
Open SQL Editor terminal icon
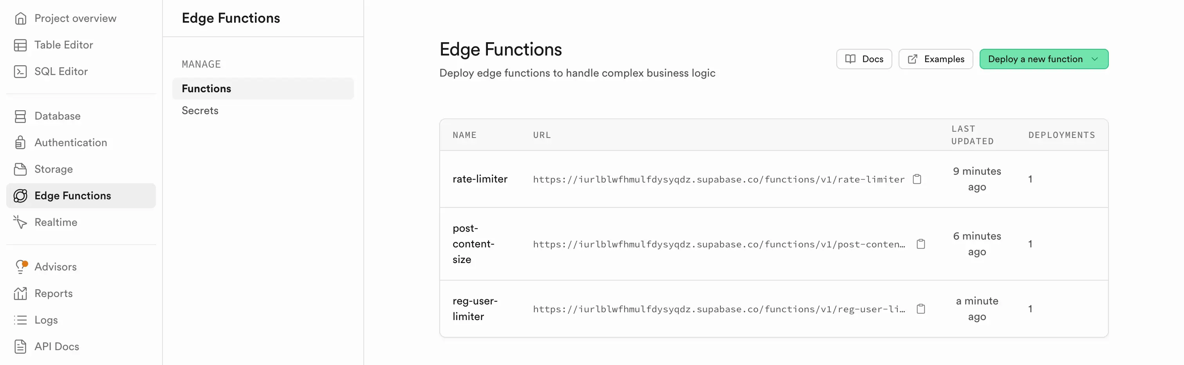20,72
